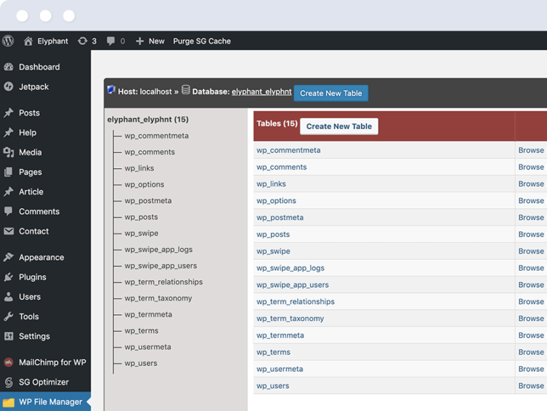Open the wp_commentmeta link in the Tables list
547x411 pixels.
(288, 150)
